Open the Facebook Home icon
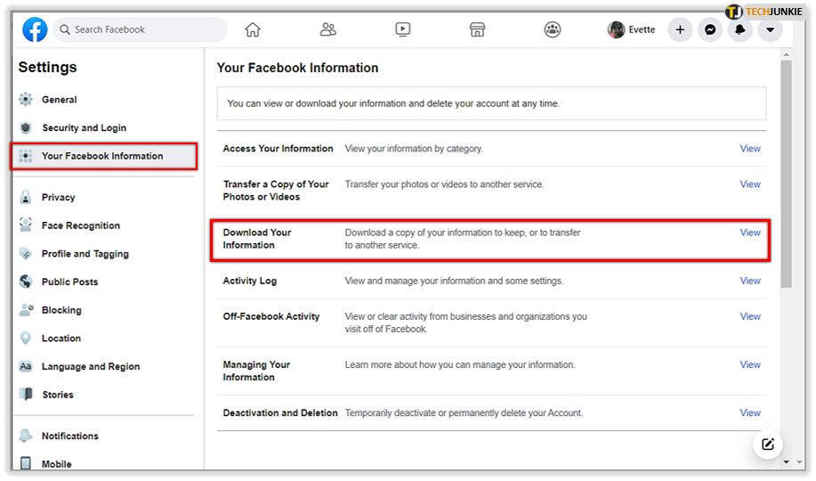This screenshot has width=816, height=481. click(253, 29)
